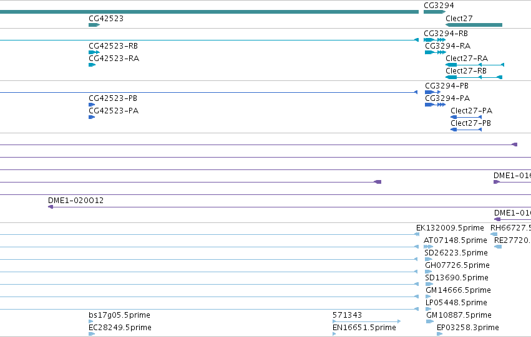The image size is (531, 337).
Task: Select the RE27720 EST label
Action: click(x=512, y=240)
